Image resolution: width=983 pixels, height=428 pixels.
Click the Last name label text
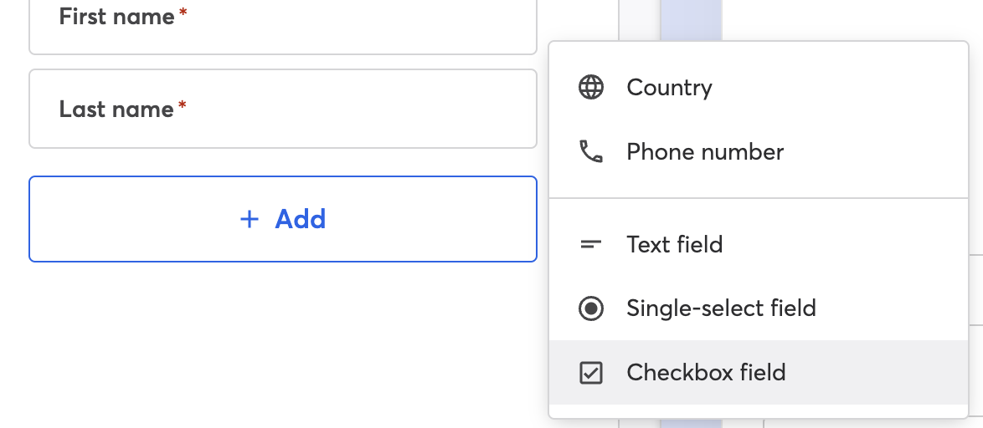click(116, 109)
